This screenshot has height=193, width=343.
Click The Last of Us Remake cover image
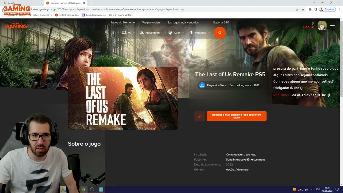point(123,98)
